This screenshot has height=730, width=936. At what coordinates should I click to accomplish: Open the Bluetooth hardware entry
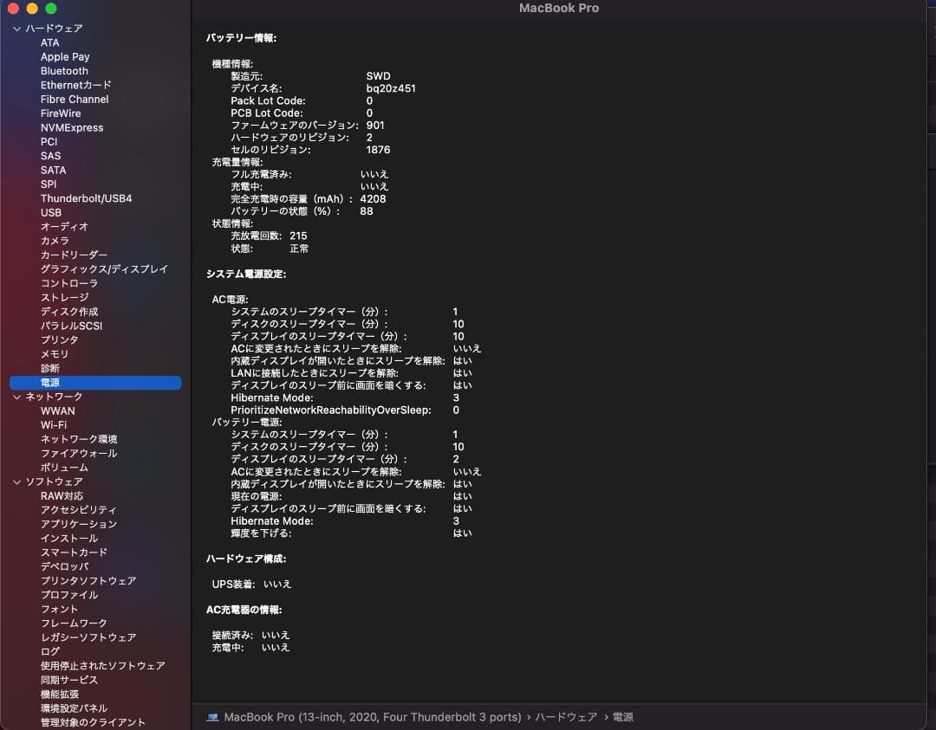coord(64,71)
